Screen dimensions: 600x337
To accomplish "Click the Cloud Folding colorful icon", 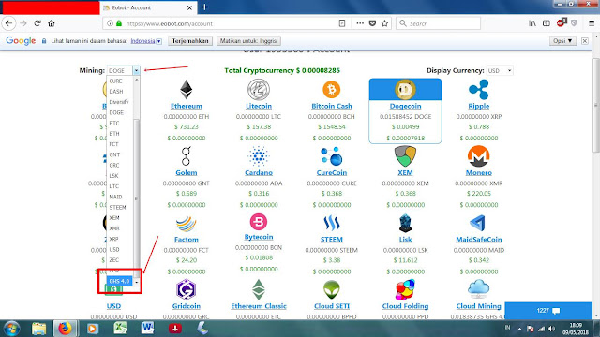I will 405,289.
